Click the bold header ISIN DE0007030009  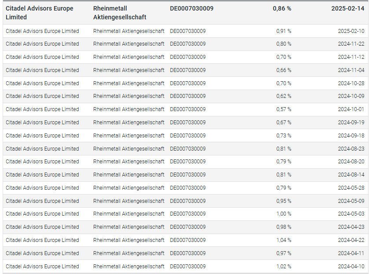pos(192,8)
